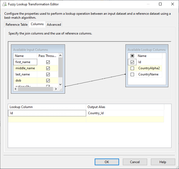Disable Pass Through for last_name
179x169 pixels.
click(48, 74)
